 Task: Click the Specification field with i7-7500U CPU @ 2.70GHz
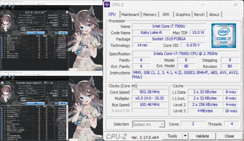point(186,54)
